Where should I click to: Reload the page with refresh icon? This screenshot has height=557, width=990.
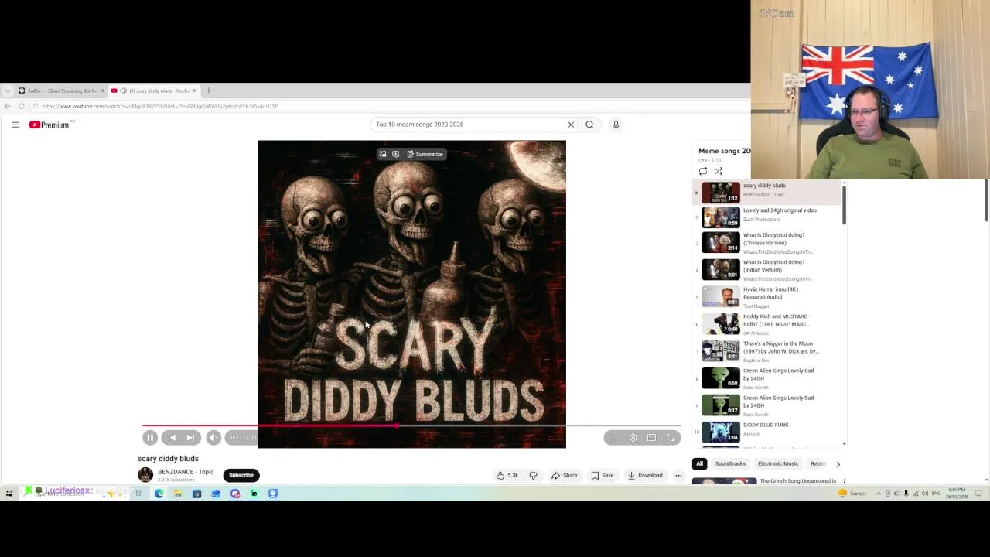22,106
